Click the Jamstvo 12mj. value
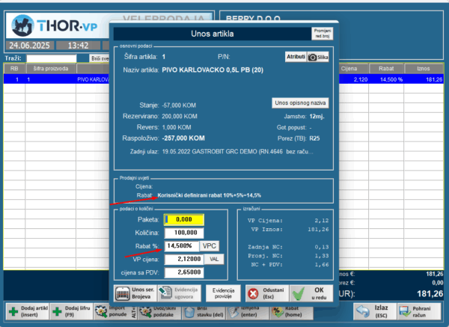The height and width of the screenshot is (327, 449). 317,117
